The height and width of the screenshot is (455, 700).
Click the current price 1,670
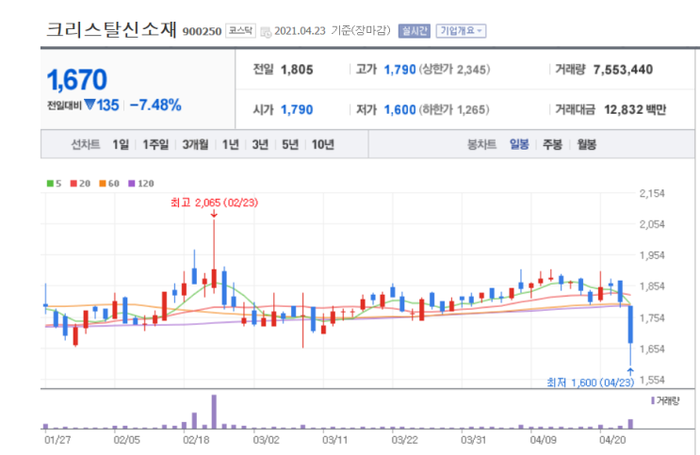click(77, 79)
